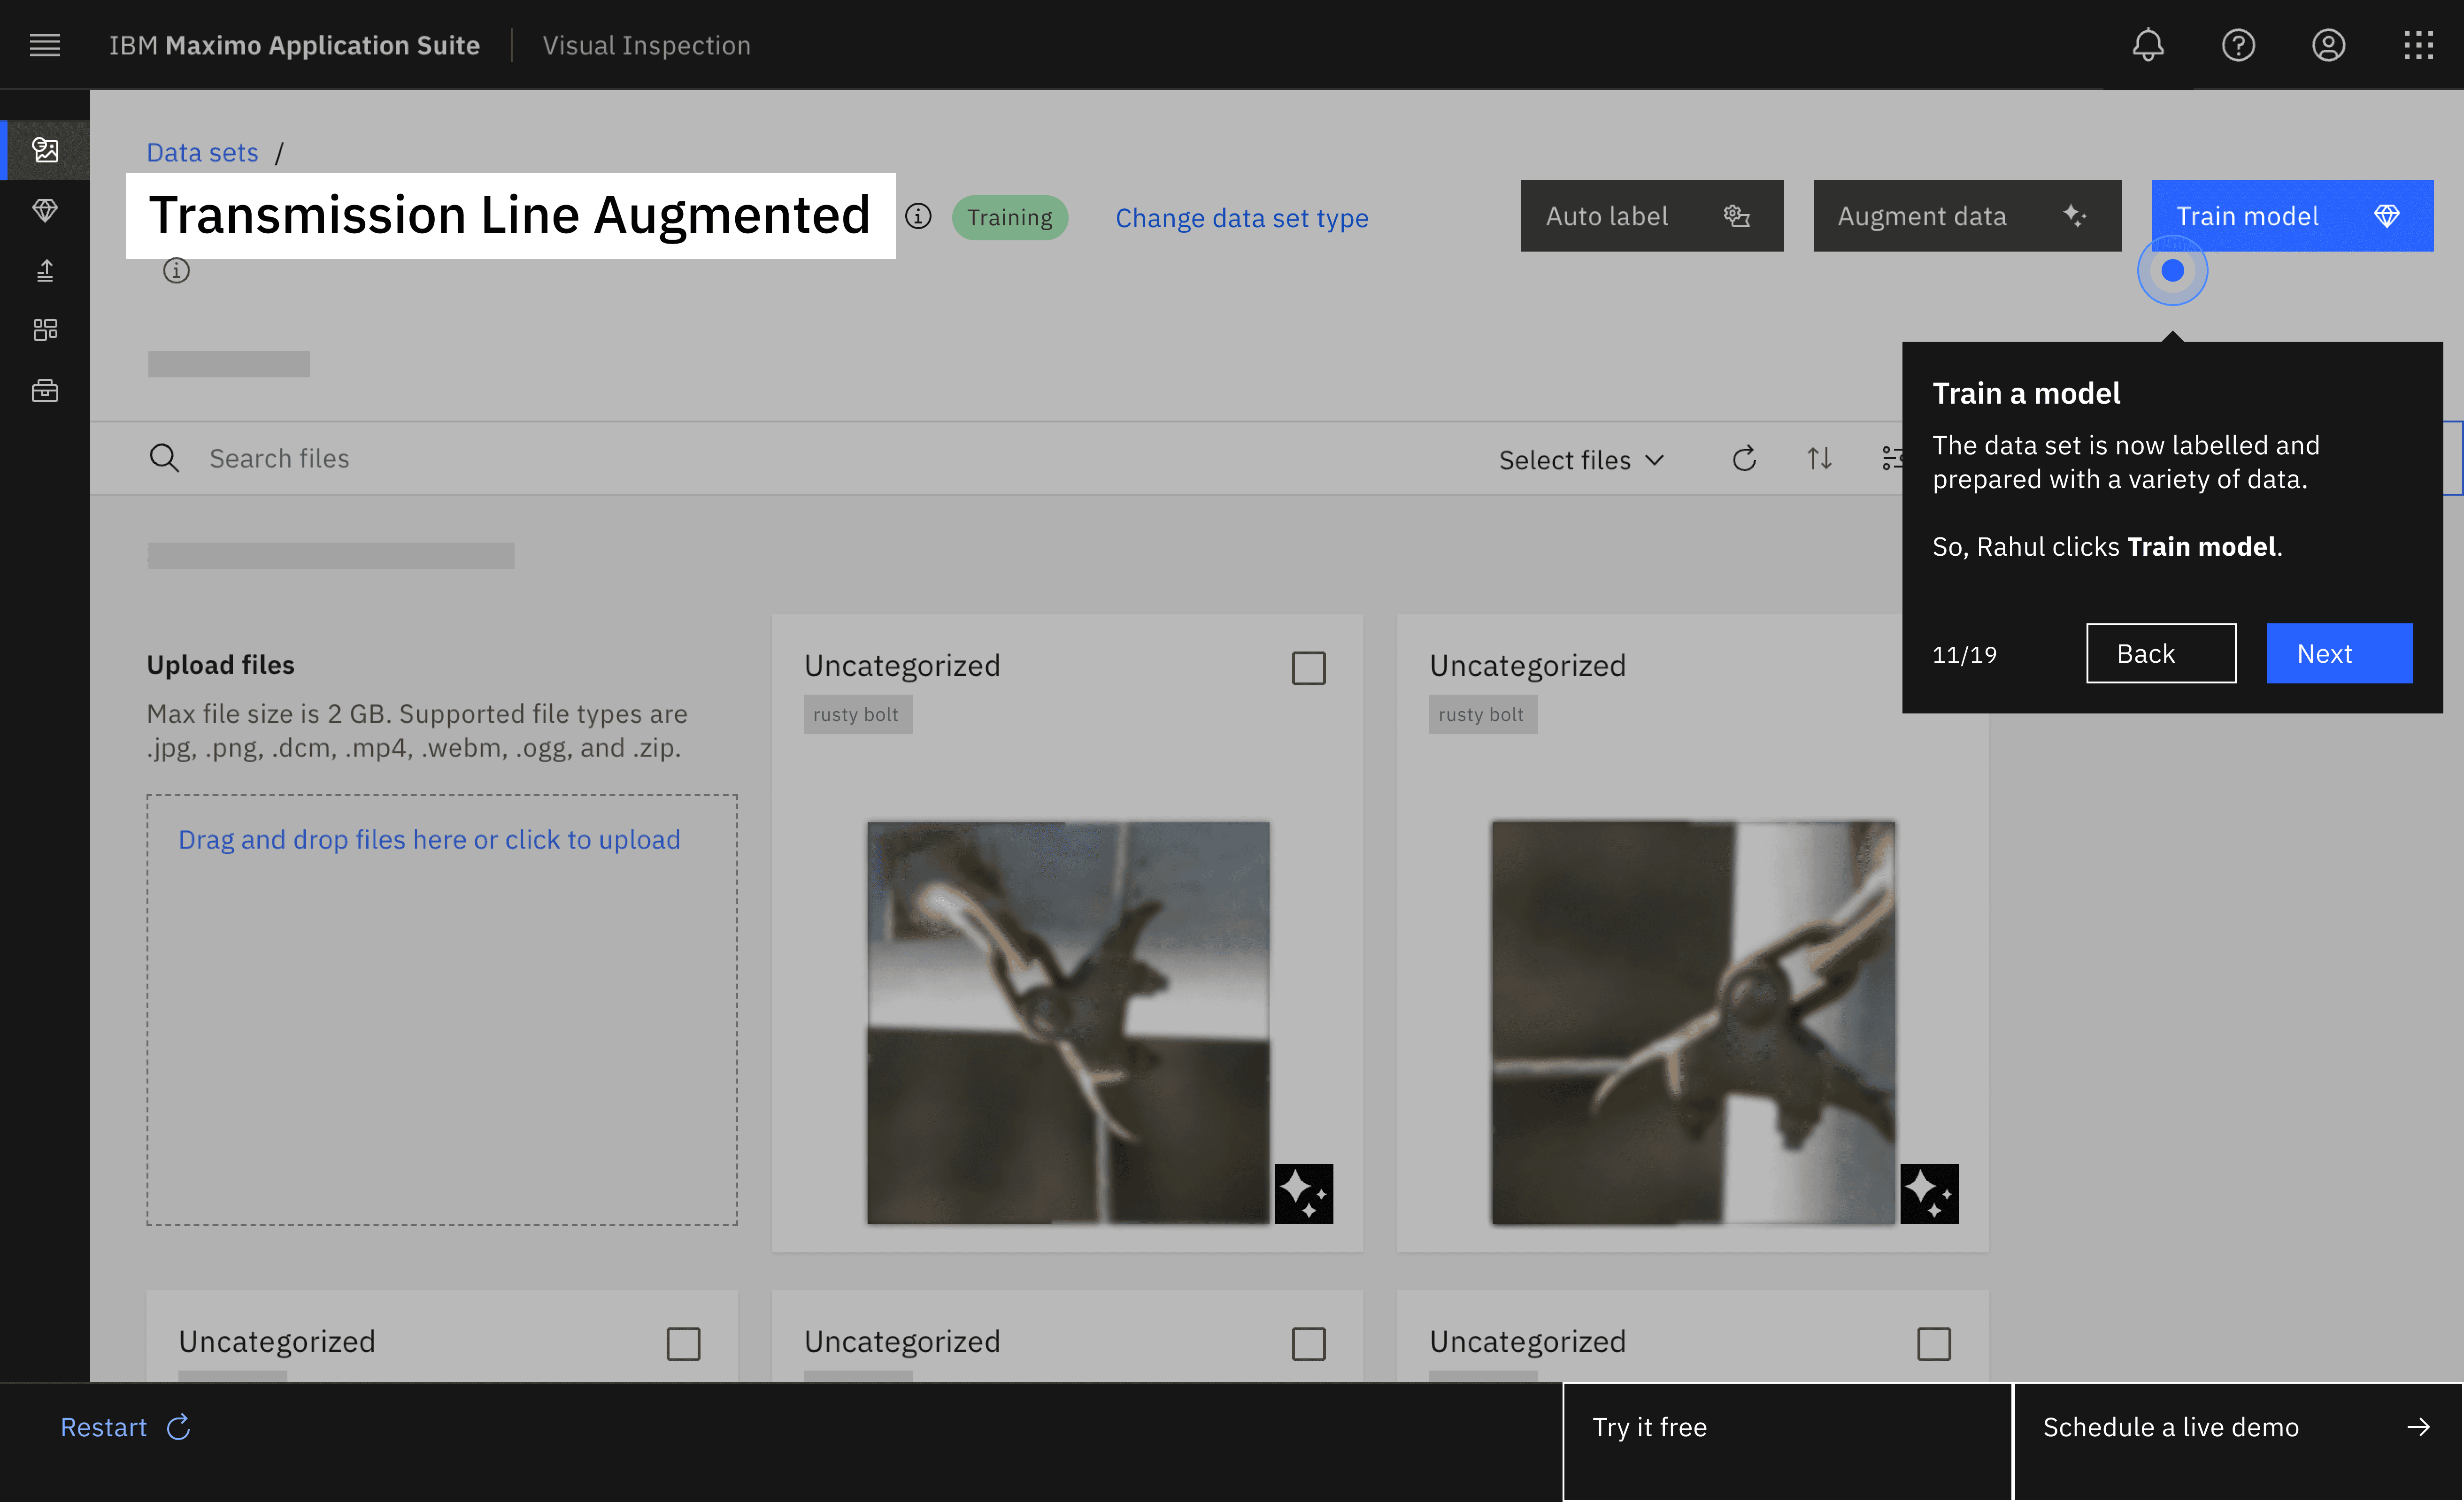Screen dimensions: 2464x1502
Task: Click the refresh files icon
Action: 1744,459
